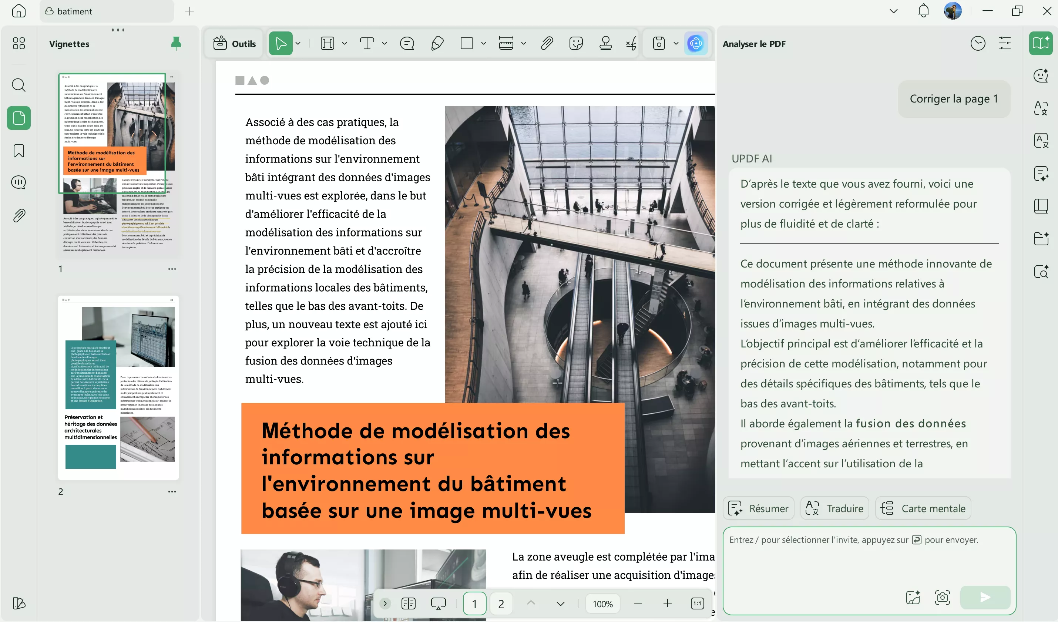Open the bookmarks panel in left sidebar
This screenshot has width=1058, height=622.
coord(19,150)
